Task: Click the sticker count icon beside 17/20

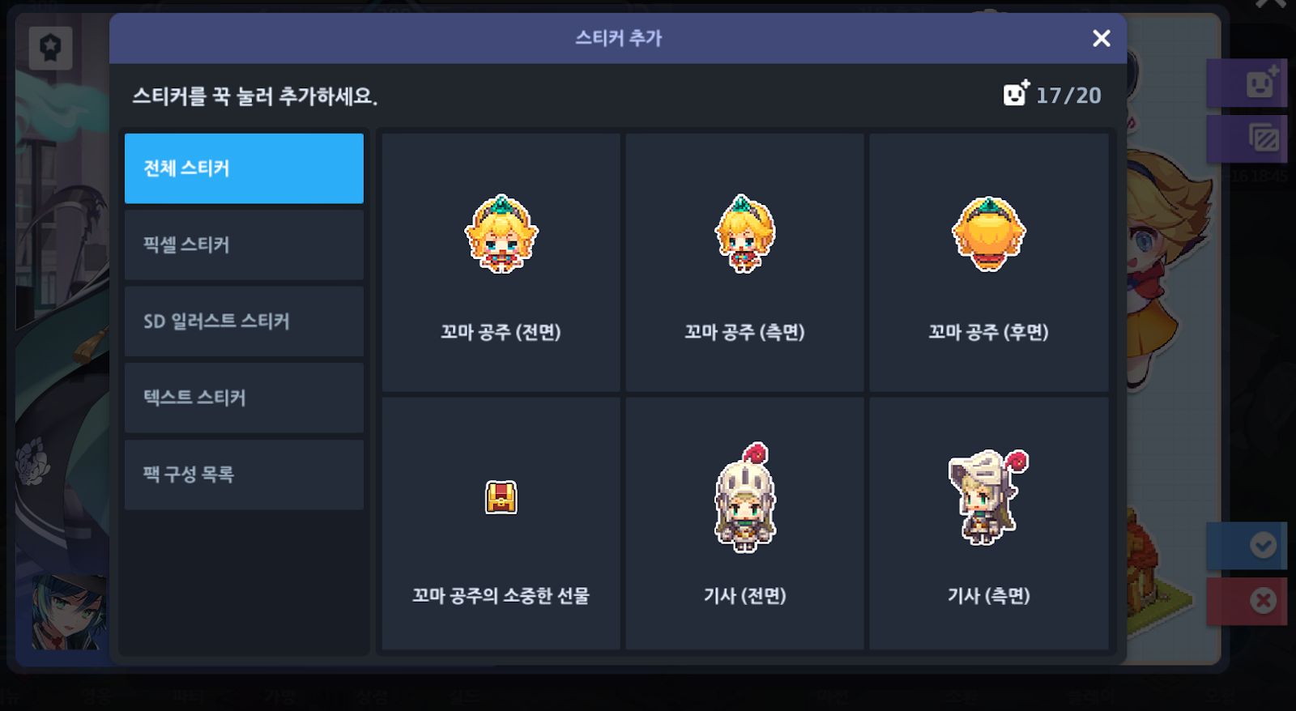Action: click(1016, 93)
